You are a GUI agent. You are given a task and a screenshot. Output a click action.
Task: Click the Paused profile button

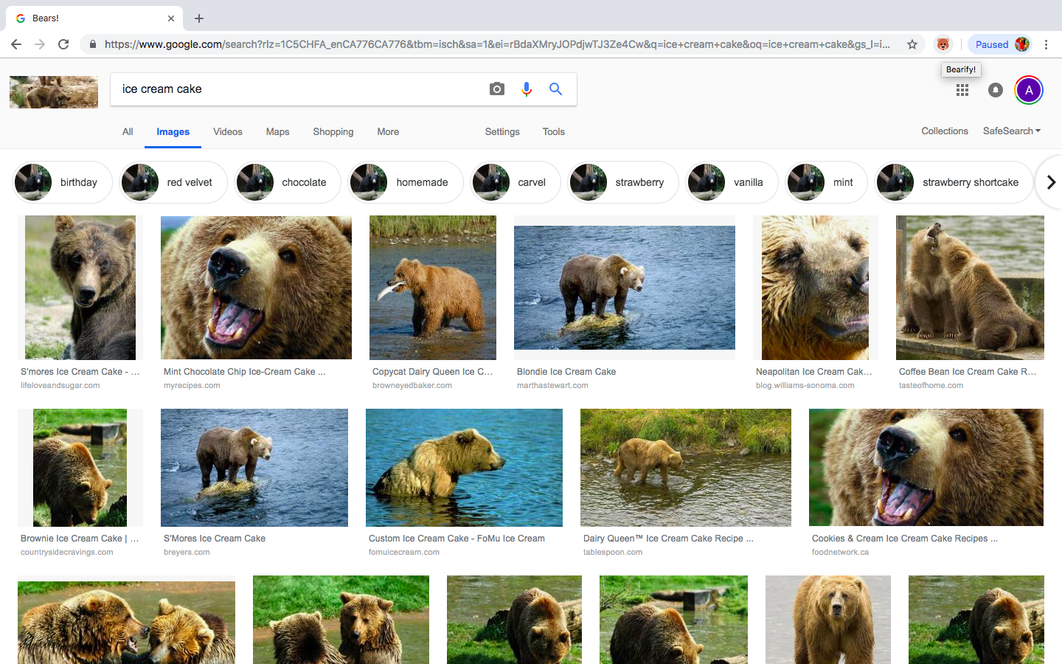point(999,44)
